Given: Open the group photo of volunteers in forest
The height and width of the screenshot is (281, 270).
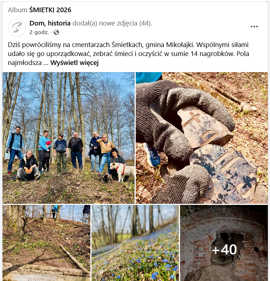Looking at the screenshot, I should (68, 138).
